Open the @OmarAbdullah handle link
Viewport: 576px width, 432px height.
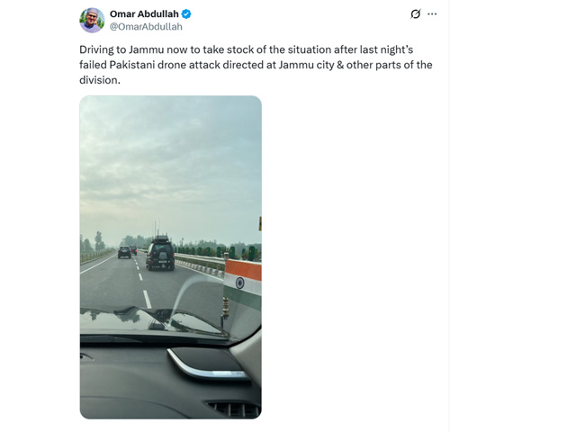(146, 27)
